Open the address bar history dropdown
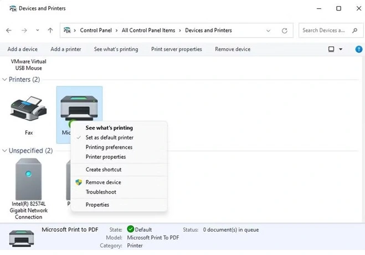 pos(269,30)
